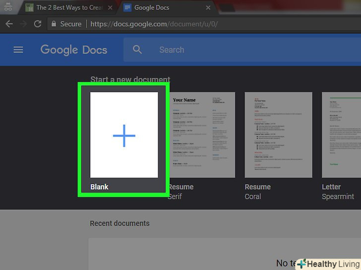The image size is (361, 270).
Task: Open the hamburger main menu
Action: coord(18,49)
